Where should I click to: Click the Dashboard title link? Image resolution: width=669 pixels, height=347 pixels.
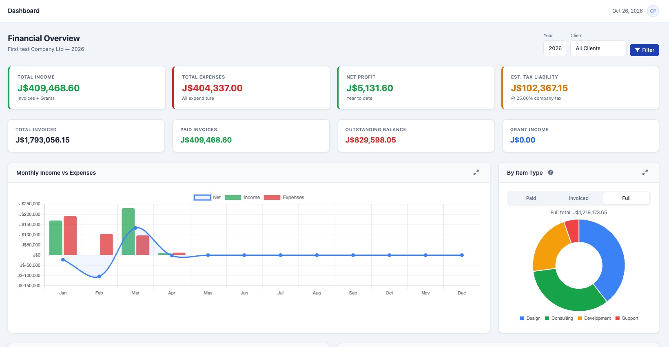[24, 11]
